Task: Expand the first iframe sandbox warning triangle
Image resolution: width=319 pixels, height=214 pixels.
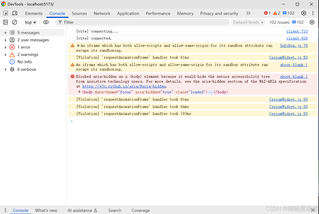Action: point(78,46)
